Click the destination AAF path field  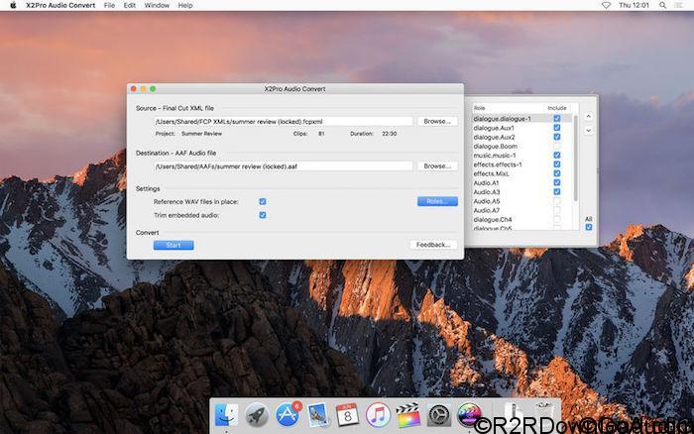(x=284, y=166)
